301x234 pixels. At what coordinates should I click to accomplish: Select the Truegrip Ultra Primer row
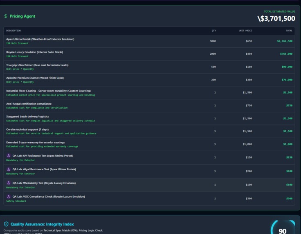tap(149, 67)
